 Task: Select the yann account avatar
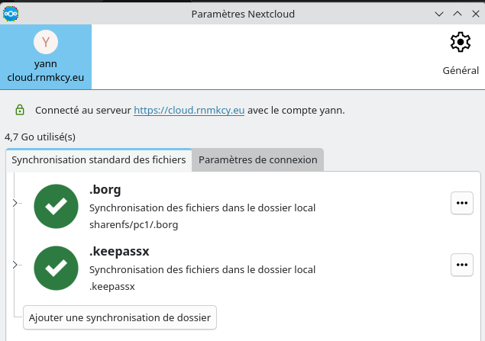point(46,42)
